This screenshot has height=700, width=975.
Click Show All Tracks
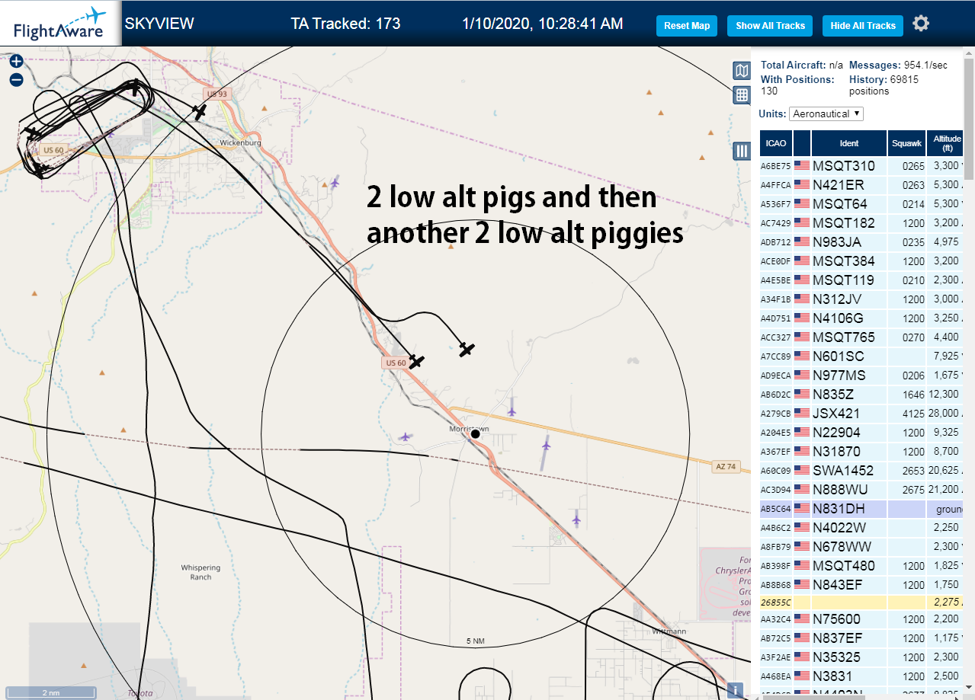click(770, 25)
